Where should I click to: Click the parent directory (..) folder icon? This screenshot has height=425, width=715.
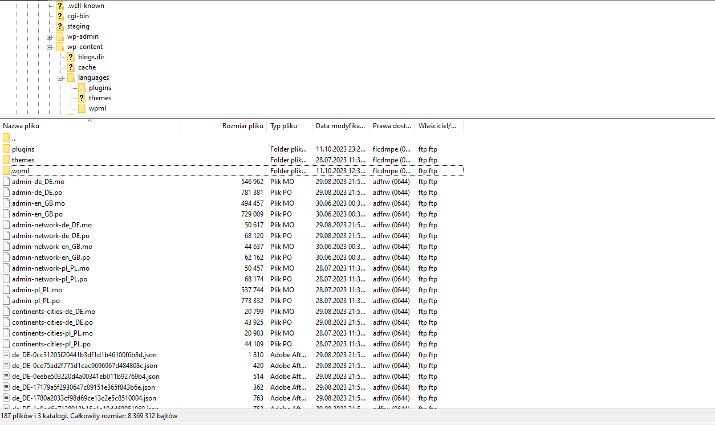[6, 138]
